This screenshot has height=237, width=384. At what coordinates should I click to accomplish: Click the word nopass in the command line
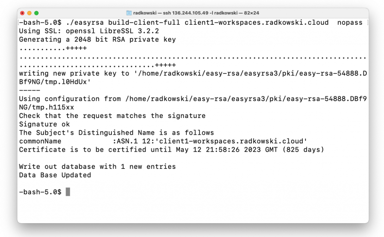point(350,22)
